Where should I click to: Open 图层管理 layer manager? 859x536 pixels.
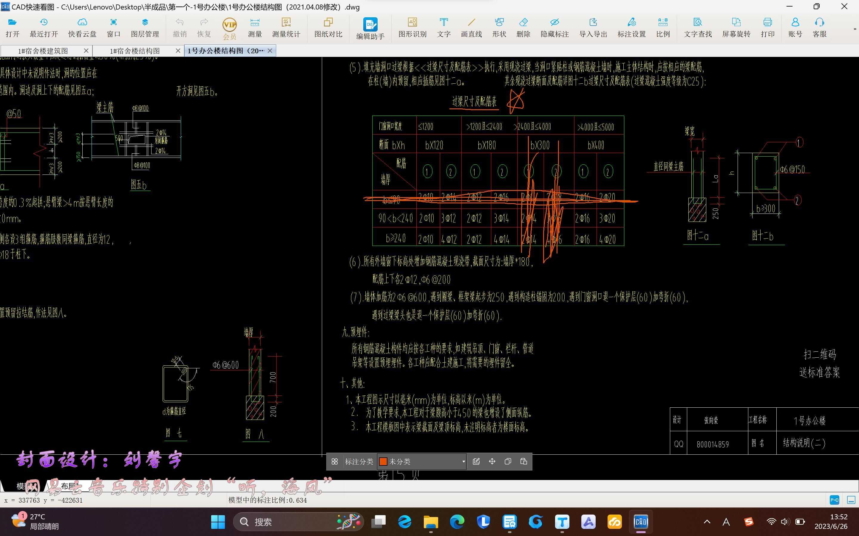[x=145, y=28]
